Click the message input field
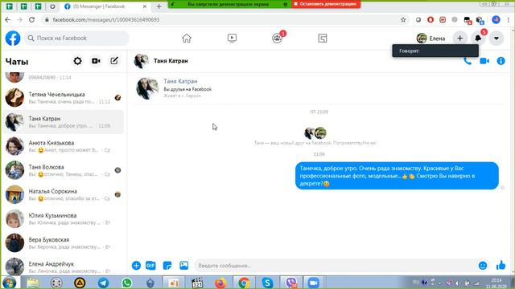Viewport: 515px width, 289px height. (x=336, y=266)
